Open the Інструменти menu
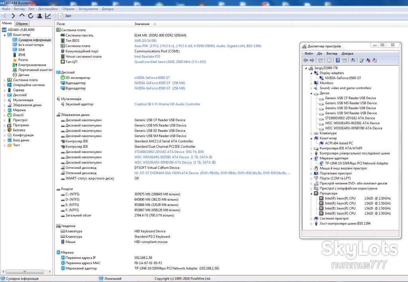Screen dimensions: 408x282 88,9
